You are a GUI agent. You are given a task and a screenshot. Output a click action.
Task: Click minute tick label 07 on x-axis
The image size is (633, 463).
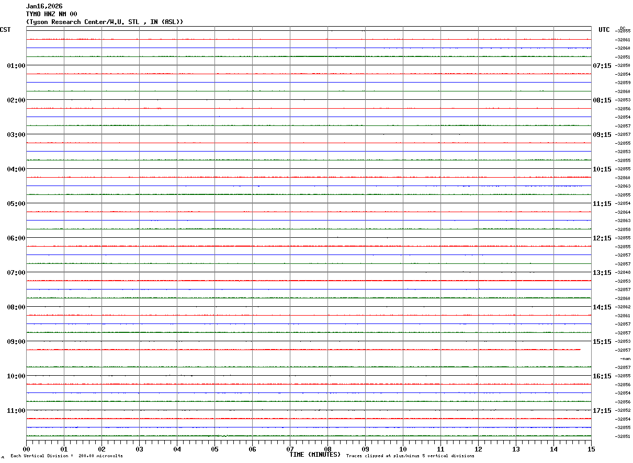click(290, 449)
